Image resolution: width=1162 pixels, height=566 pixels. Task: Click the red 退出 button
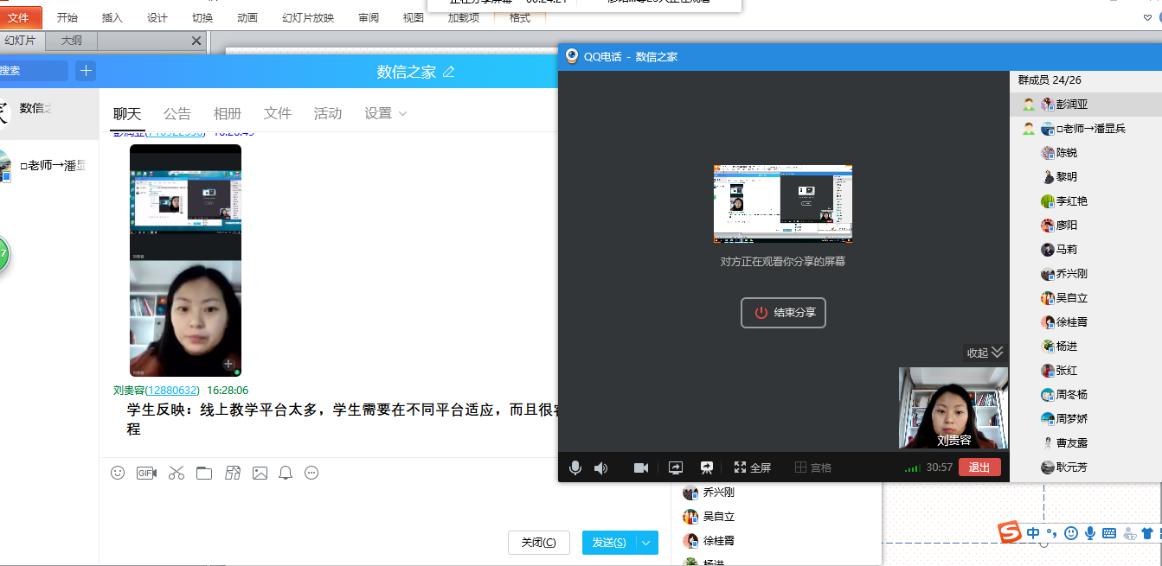point(979,467)
